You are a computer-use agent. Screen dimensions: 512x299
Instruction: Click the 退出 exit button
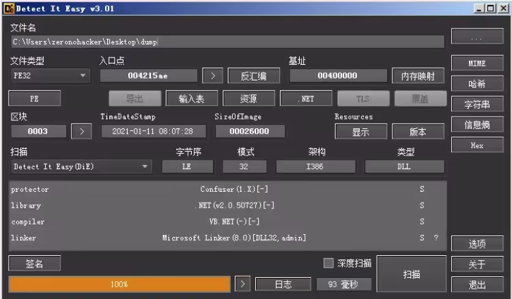click(477, 284)
